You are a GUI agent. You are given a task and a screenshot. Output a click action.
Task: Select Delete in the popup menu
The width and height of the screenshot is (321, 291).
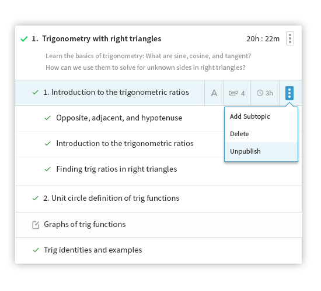pyautogui.click(x=239, y=134)
